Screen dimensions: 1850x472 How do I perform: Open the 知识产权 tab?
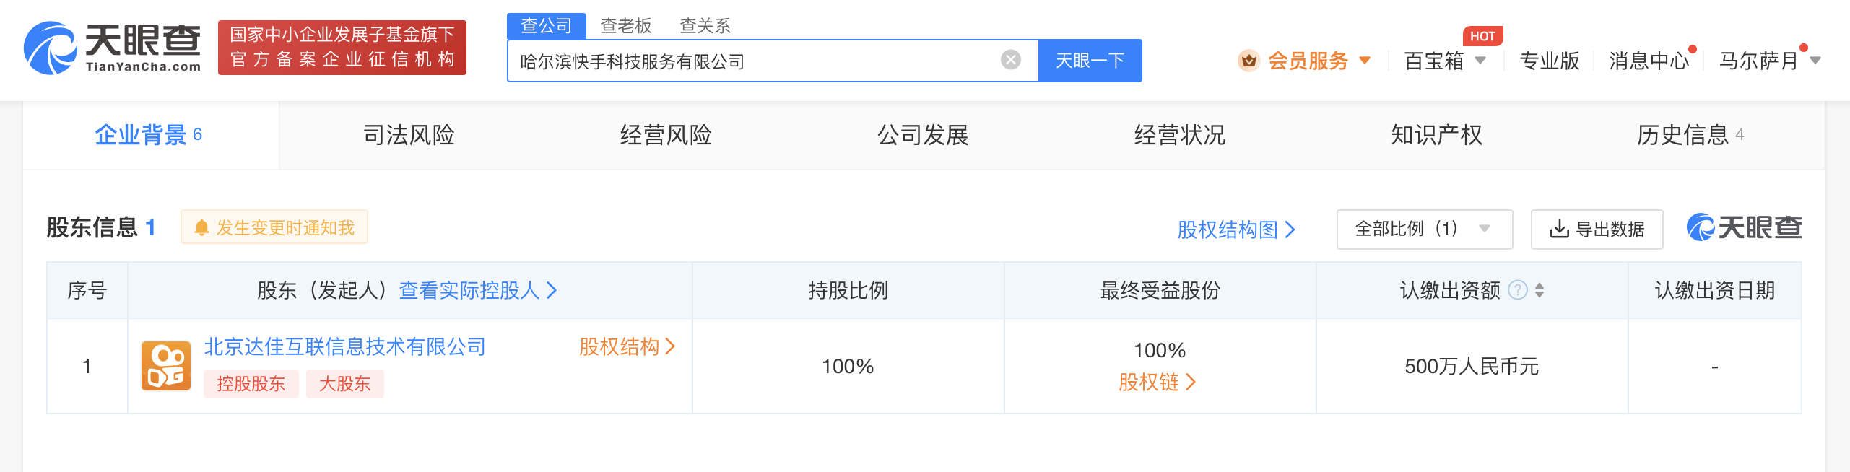1437,135
